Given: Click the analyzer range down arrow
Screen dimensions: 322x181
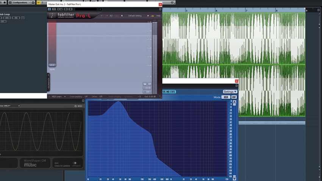Looking at the screenshot, I should click(234, 179).
